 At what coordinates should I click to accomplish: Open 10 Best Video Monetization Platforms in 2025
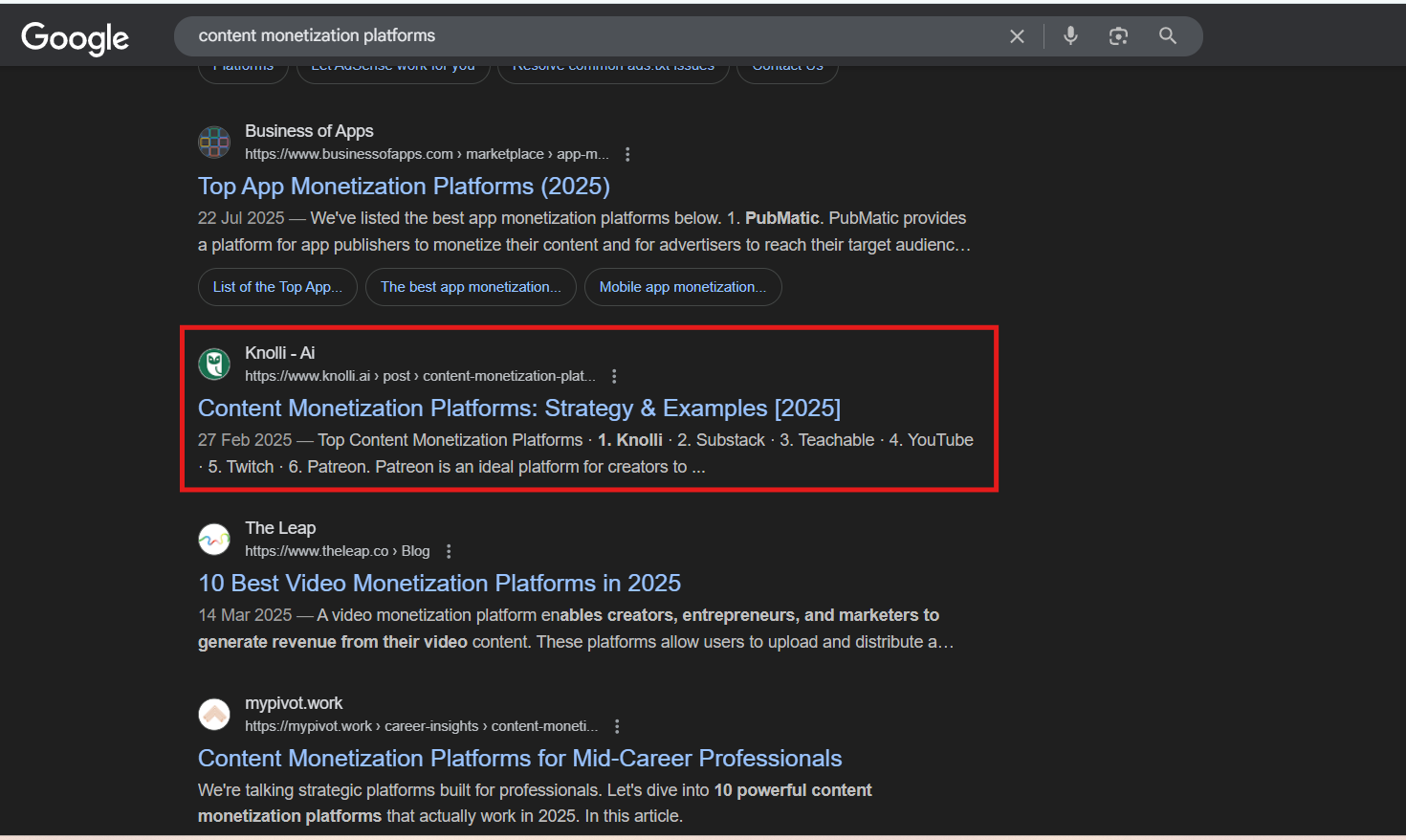tap(440, 583)
